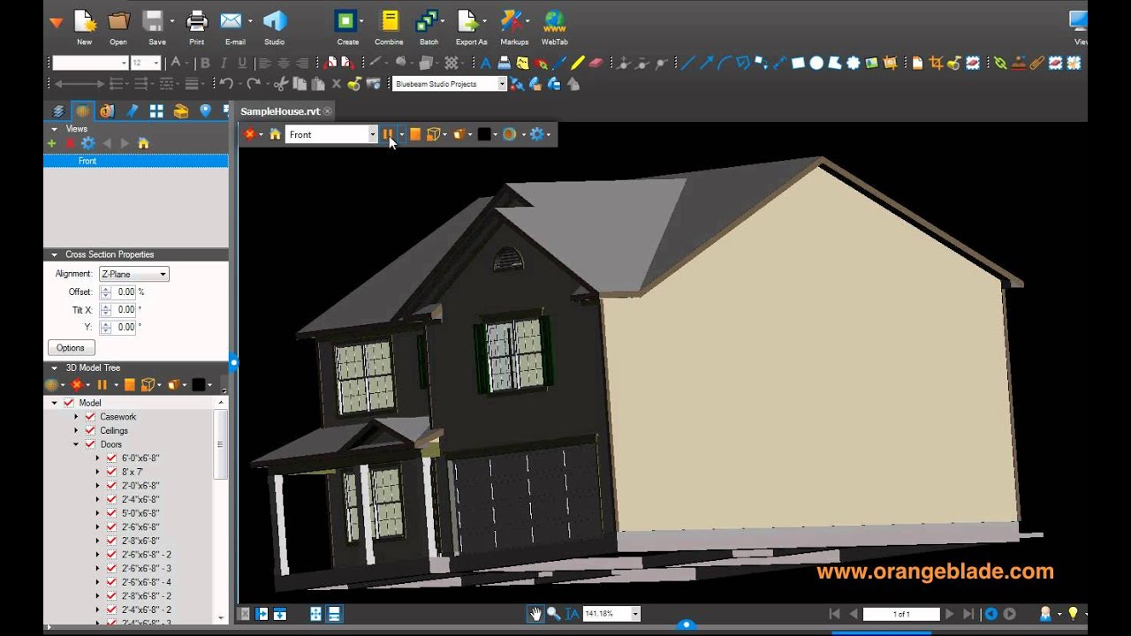Open the 3D Model tab icon
The height and width of the screenshot is (636, 1131).
click(x=82, y=111)
